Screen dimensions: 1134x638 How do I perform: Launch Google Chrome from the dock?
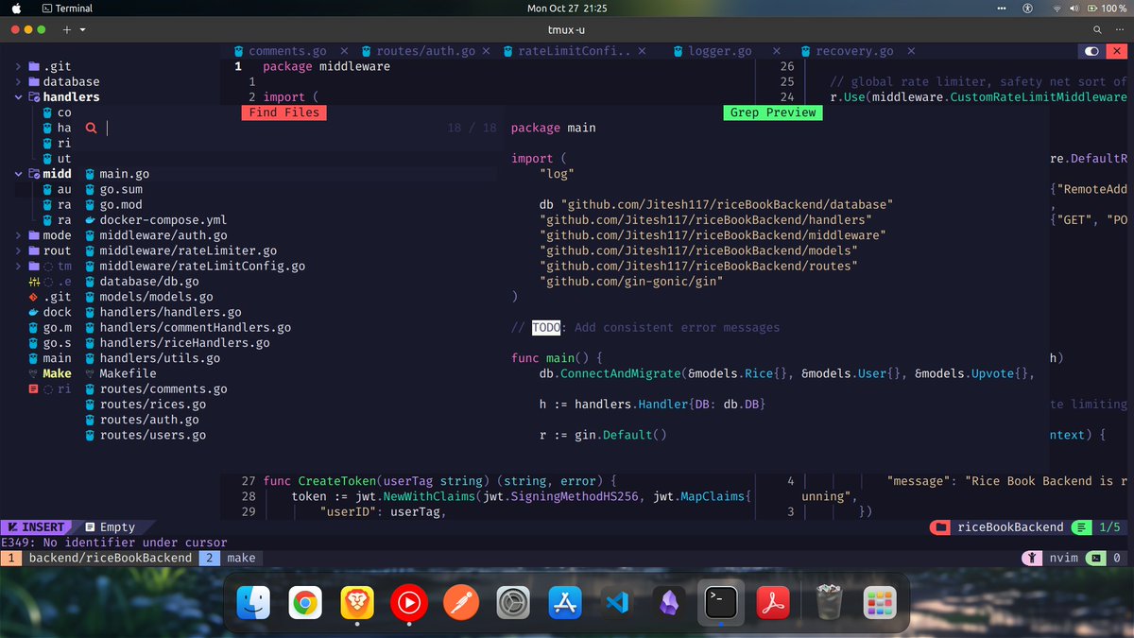pyautogui.click(x=304, y=601)
